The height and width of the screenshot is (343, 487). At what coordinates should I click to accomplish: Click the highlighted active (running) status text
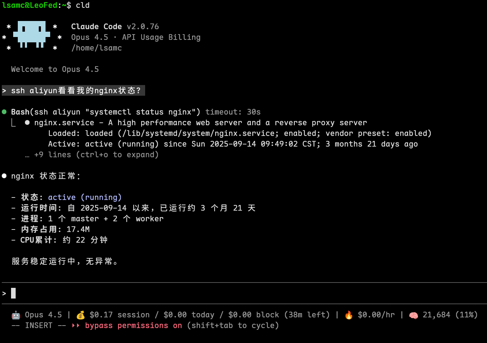(x=85, y=197)
